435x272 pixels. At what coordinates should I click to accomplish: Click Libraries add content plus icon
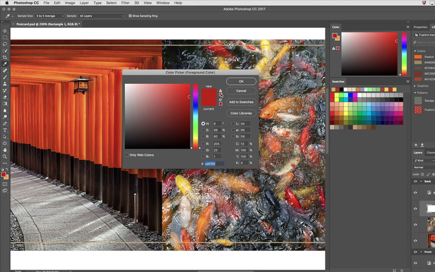(416, 145)
